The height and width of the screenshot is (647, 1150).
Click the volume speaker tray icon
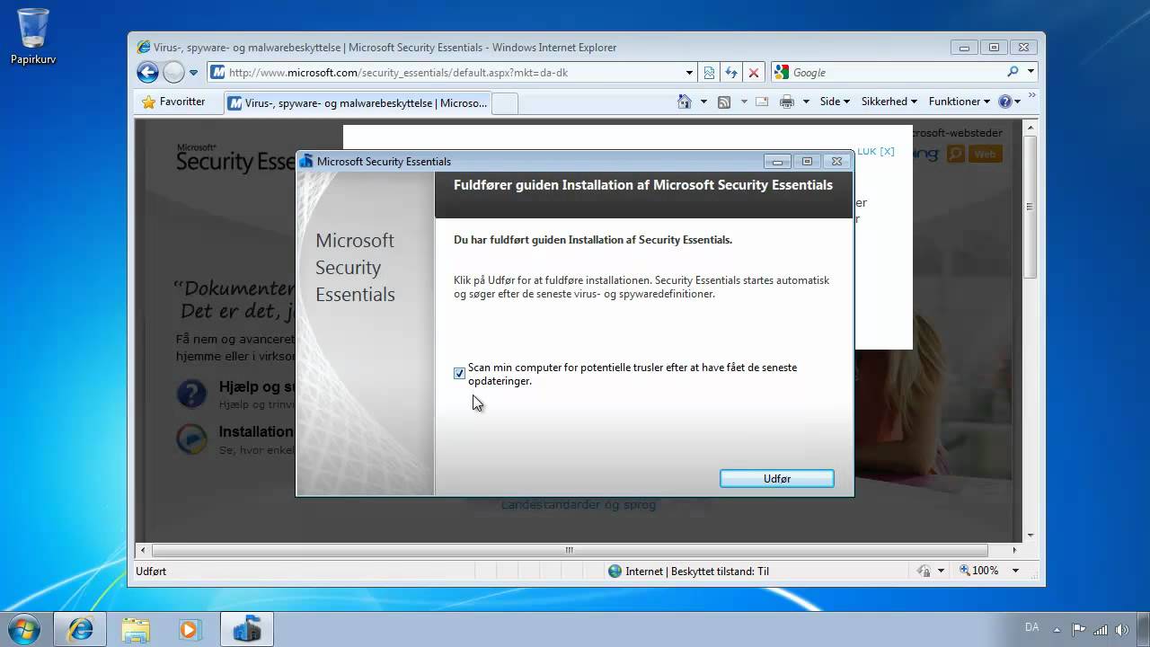tap(1121, 629)
